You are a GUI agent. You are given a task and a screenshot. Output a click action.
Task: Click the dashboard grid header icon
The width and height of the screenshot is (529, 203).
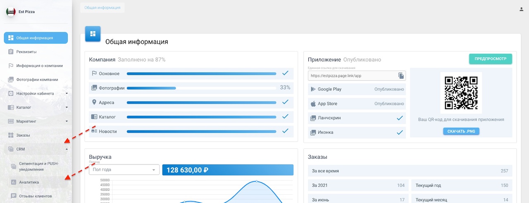click(93, 34)
